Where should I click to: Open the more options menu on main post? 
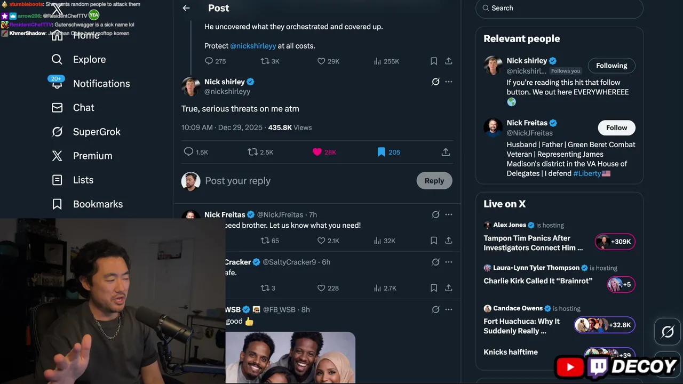click(x=448, y=82)
